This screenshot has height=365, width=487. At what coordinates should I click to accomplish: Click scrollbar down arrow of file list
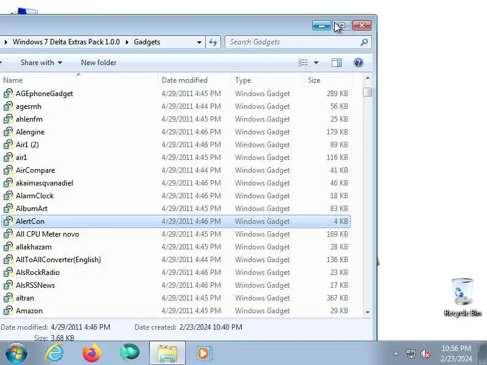click(x=368, y=312)
